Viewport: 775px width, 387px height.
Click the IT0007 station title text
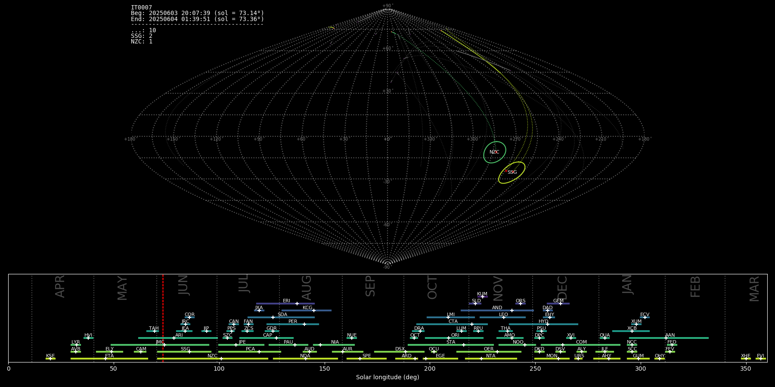(x=141, y=8)
